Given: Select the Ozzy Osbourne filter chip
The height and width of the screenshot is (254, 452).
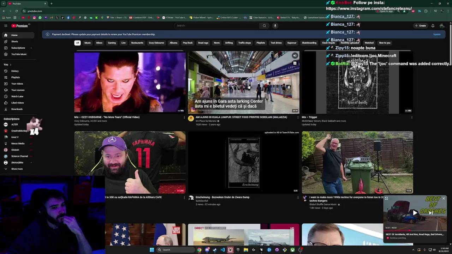Looking at the screenshot, I should 156,43.
